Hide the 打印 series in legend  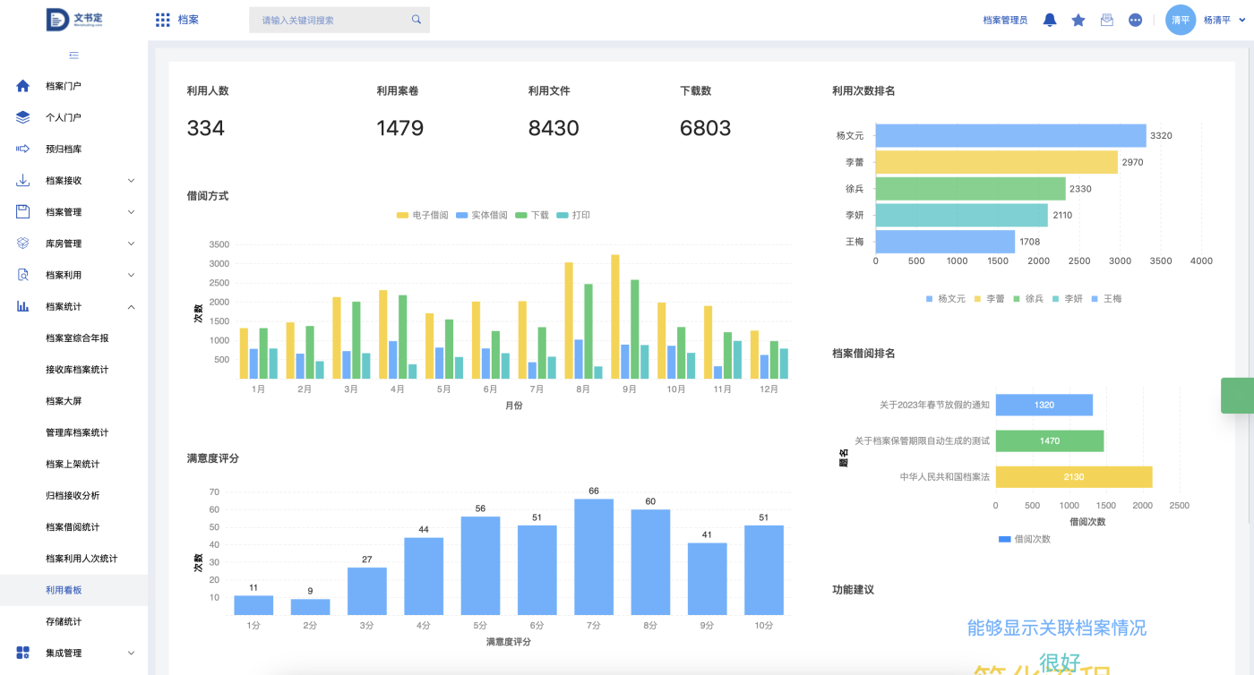[572, 216]
